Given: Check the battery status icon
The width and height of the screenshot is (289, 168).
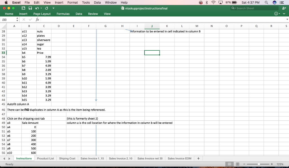Looking at the screenshot, I should (235, 3).
